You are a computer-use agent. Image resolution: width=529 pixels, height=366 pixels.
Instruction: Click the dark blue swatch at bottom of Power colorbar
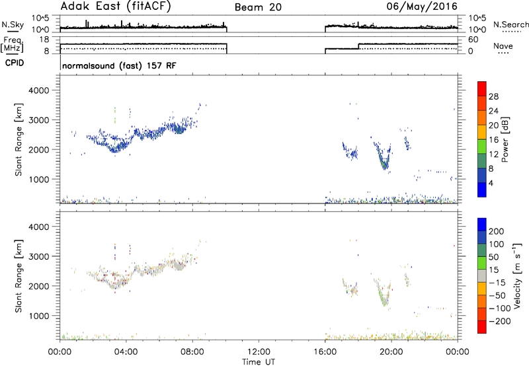click(482, 190)
